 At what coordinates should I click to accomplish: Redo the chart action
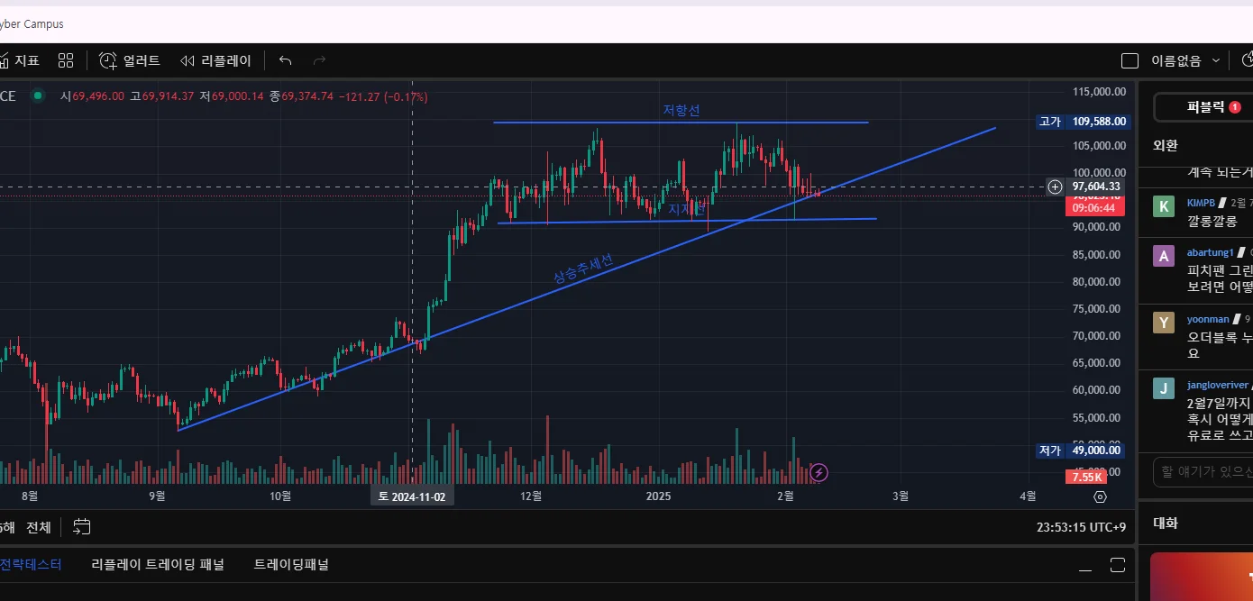coord(318,60)
